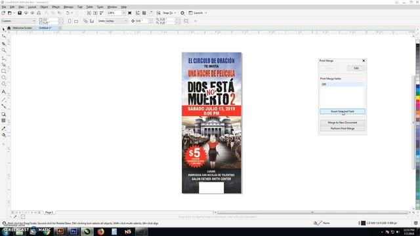Click the Undo arrow icon
This screenshot has height=236, width=420.
pos(68,13)
